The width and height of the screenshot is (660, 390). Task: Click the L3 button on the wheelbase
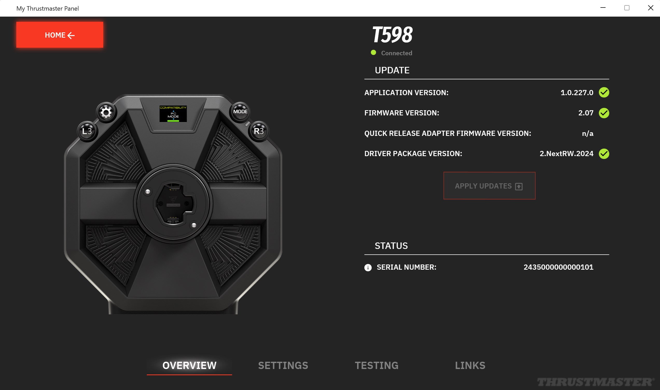(87, 131)
